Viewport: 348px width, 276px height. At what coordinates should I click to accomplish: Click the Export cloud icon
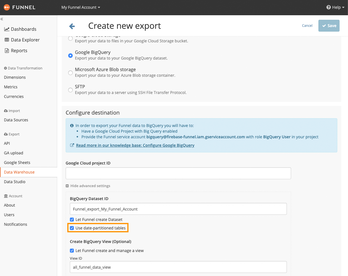click(6, 134)
